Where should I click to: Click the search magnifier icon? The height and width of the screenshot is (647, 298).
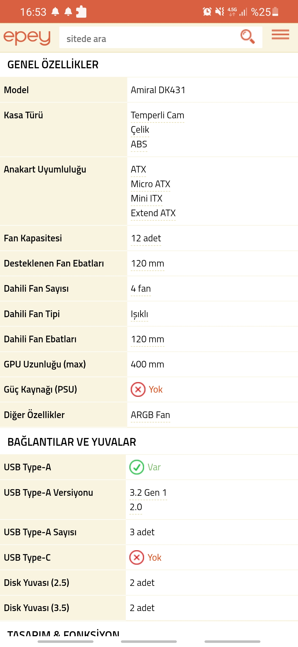pos(247,37)
